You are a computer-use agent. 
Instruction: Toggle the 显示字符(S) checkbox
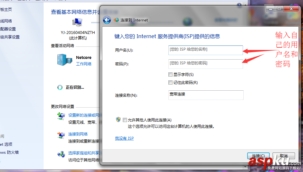(x=170, y=75)
